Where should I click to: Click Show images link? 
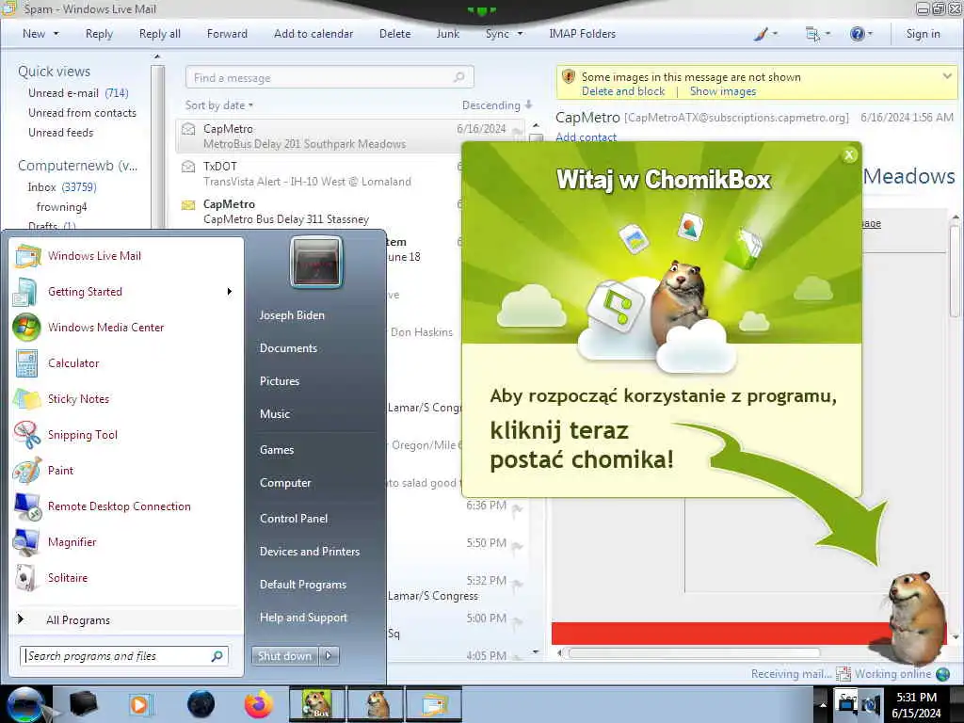coord(722,91)
